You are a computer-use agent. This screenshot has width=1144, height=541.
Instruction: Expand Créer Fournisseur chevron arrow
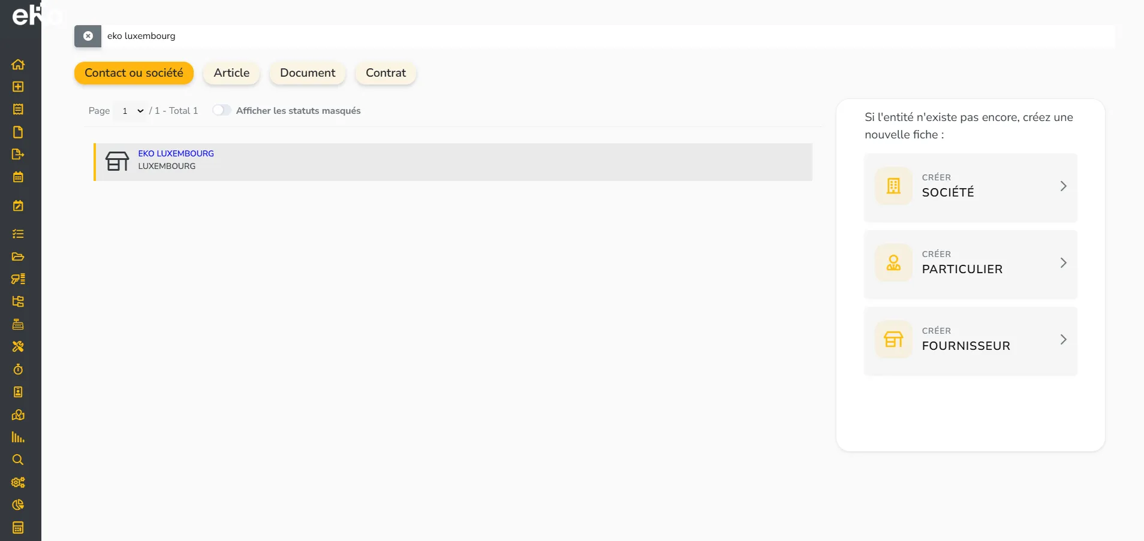1063,340
